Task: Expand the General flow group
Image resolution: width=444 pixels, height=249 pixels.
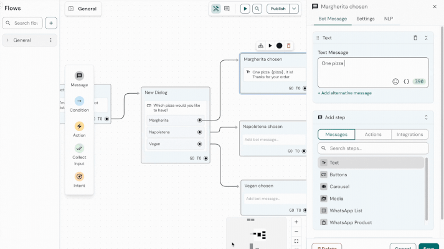Action: [x=7, y=40]
